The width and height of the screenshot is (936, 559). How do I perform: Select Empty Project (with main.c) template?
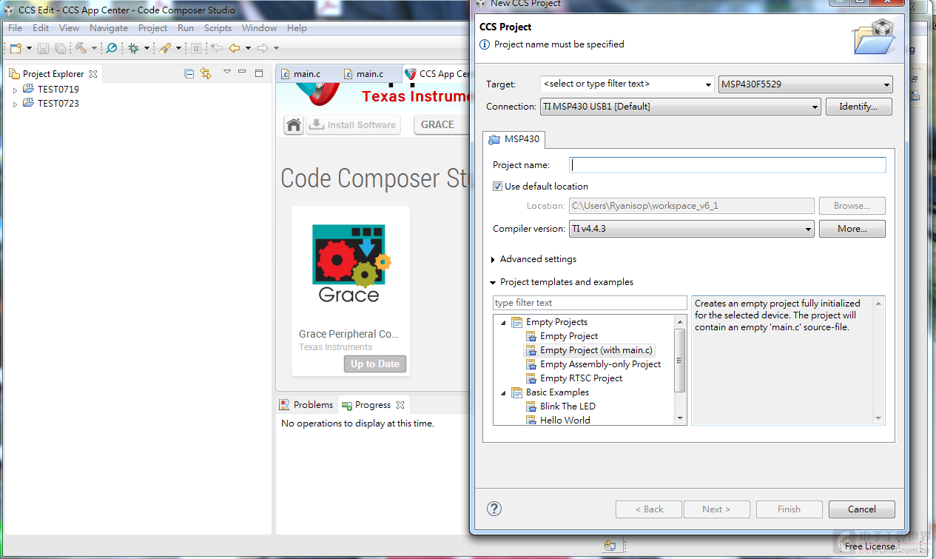pos(596,350)
